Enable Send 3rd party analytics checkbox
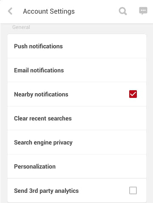This screenshot has height=203, width=153. coord(133,190)
